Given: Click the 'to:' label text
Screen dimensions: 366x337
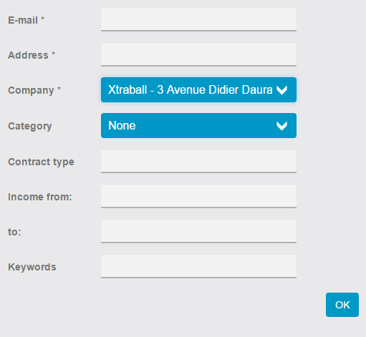Looking at the screenshot, I should 14,232.
